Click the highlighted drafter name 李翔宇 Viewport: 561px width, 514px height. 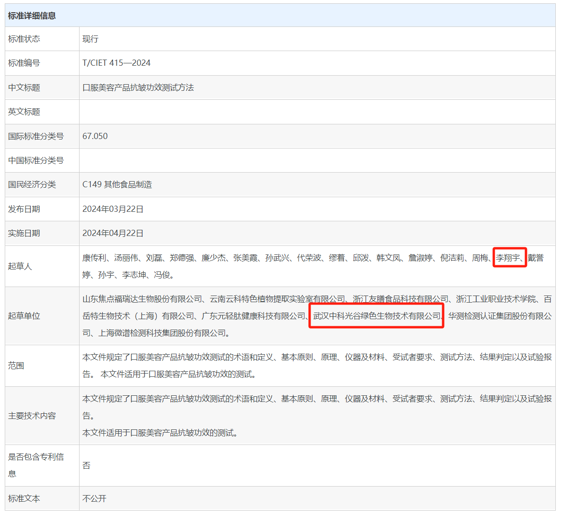(x=508, y=258)
